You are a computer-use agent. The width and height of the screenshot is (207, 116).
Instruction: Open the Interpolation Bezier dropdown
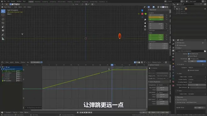pyautogui.click(x=162, y=85)
